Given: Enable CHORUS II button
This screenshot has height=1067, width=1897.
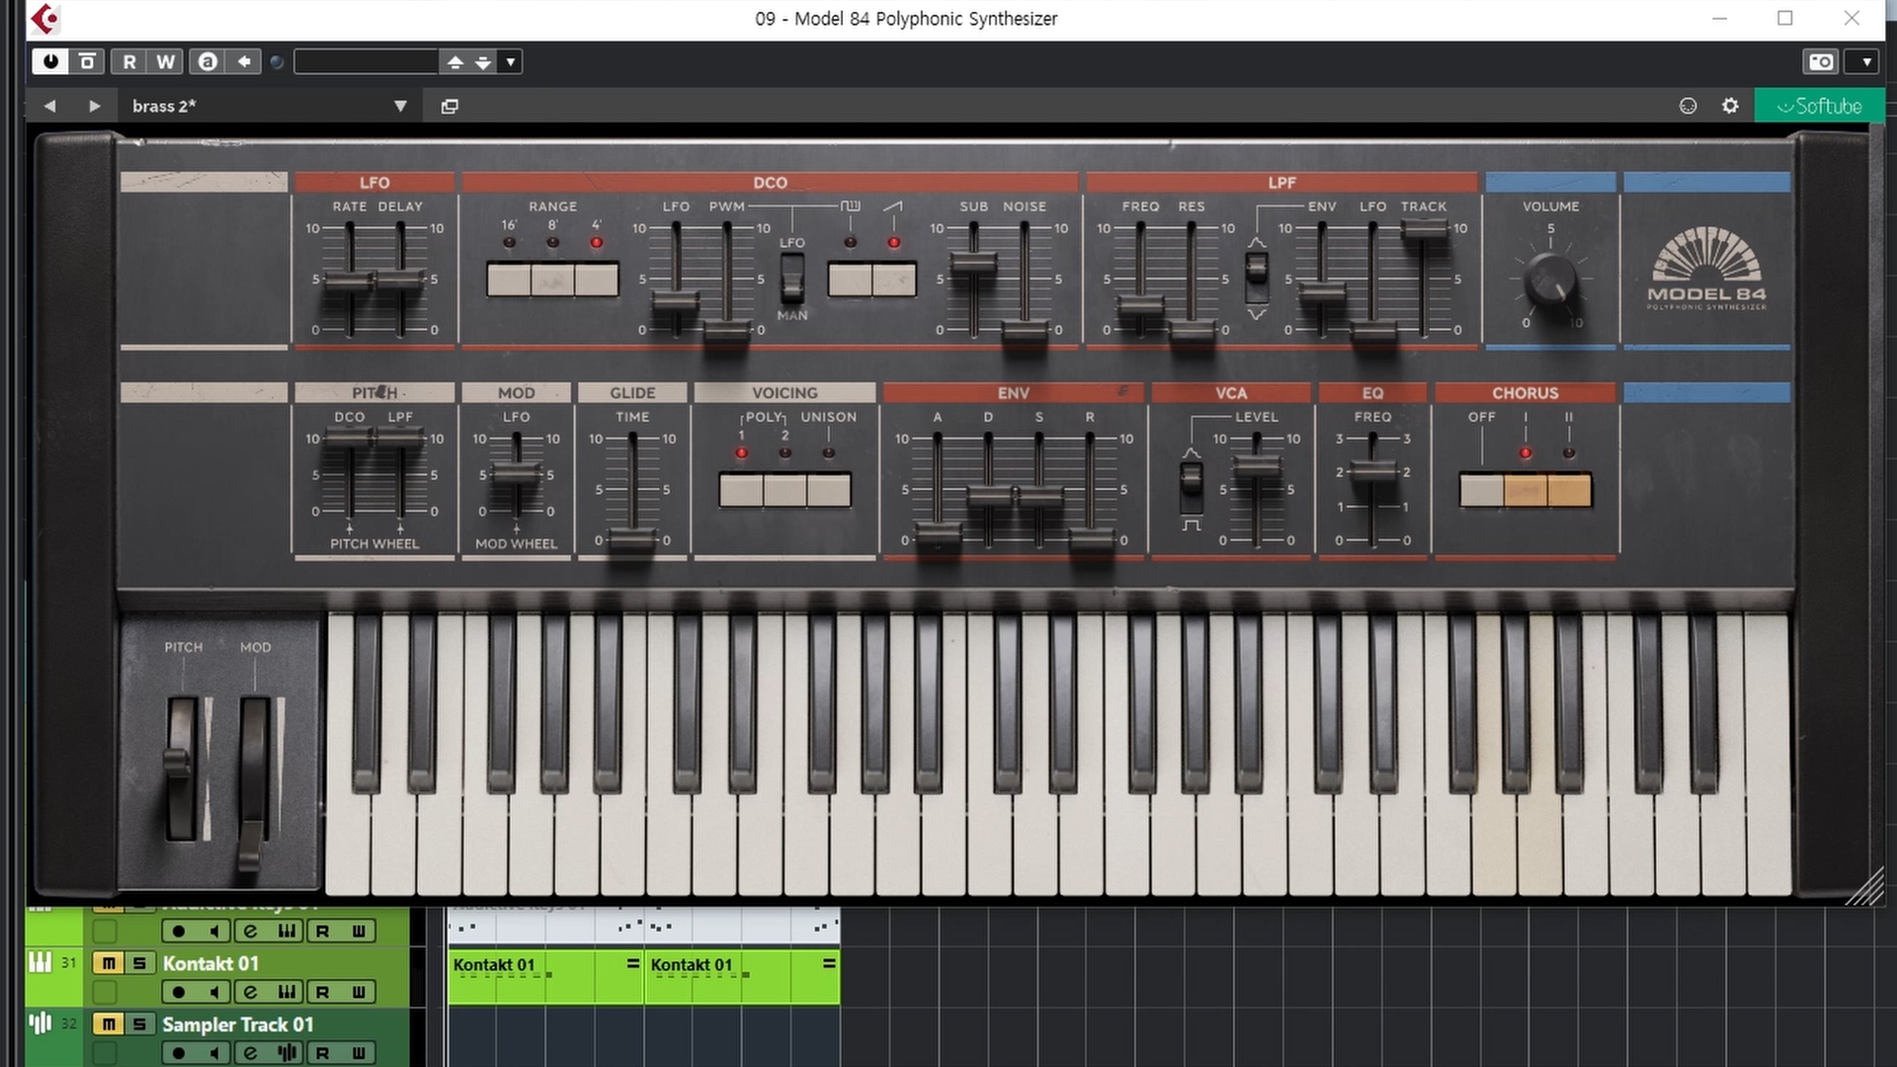Looking at the screenshot, I should (x=1569, y=490).
